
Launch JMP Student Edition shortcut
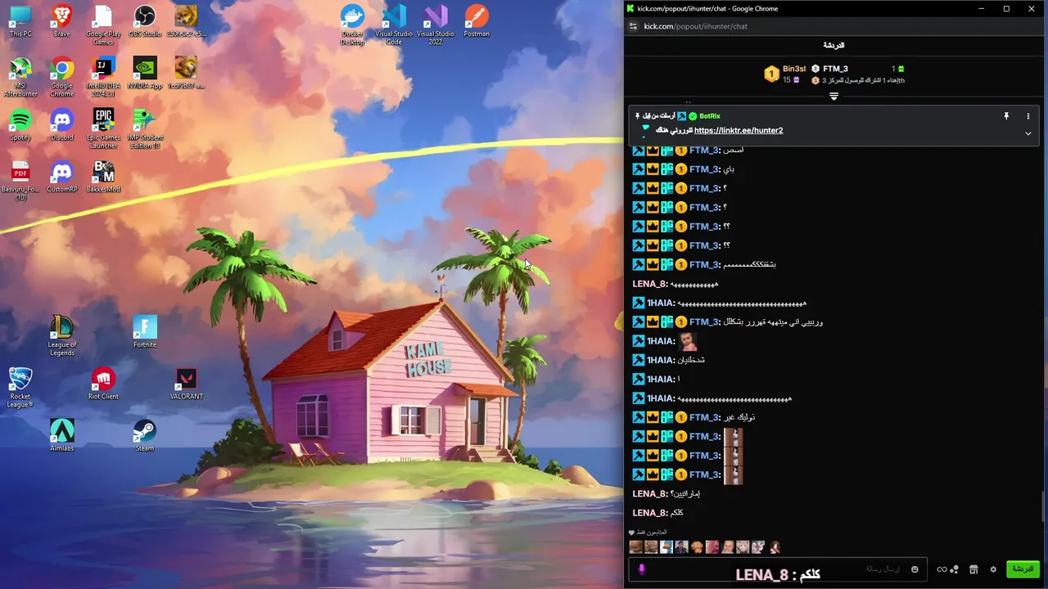click(145, 129)
